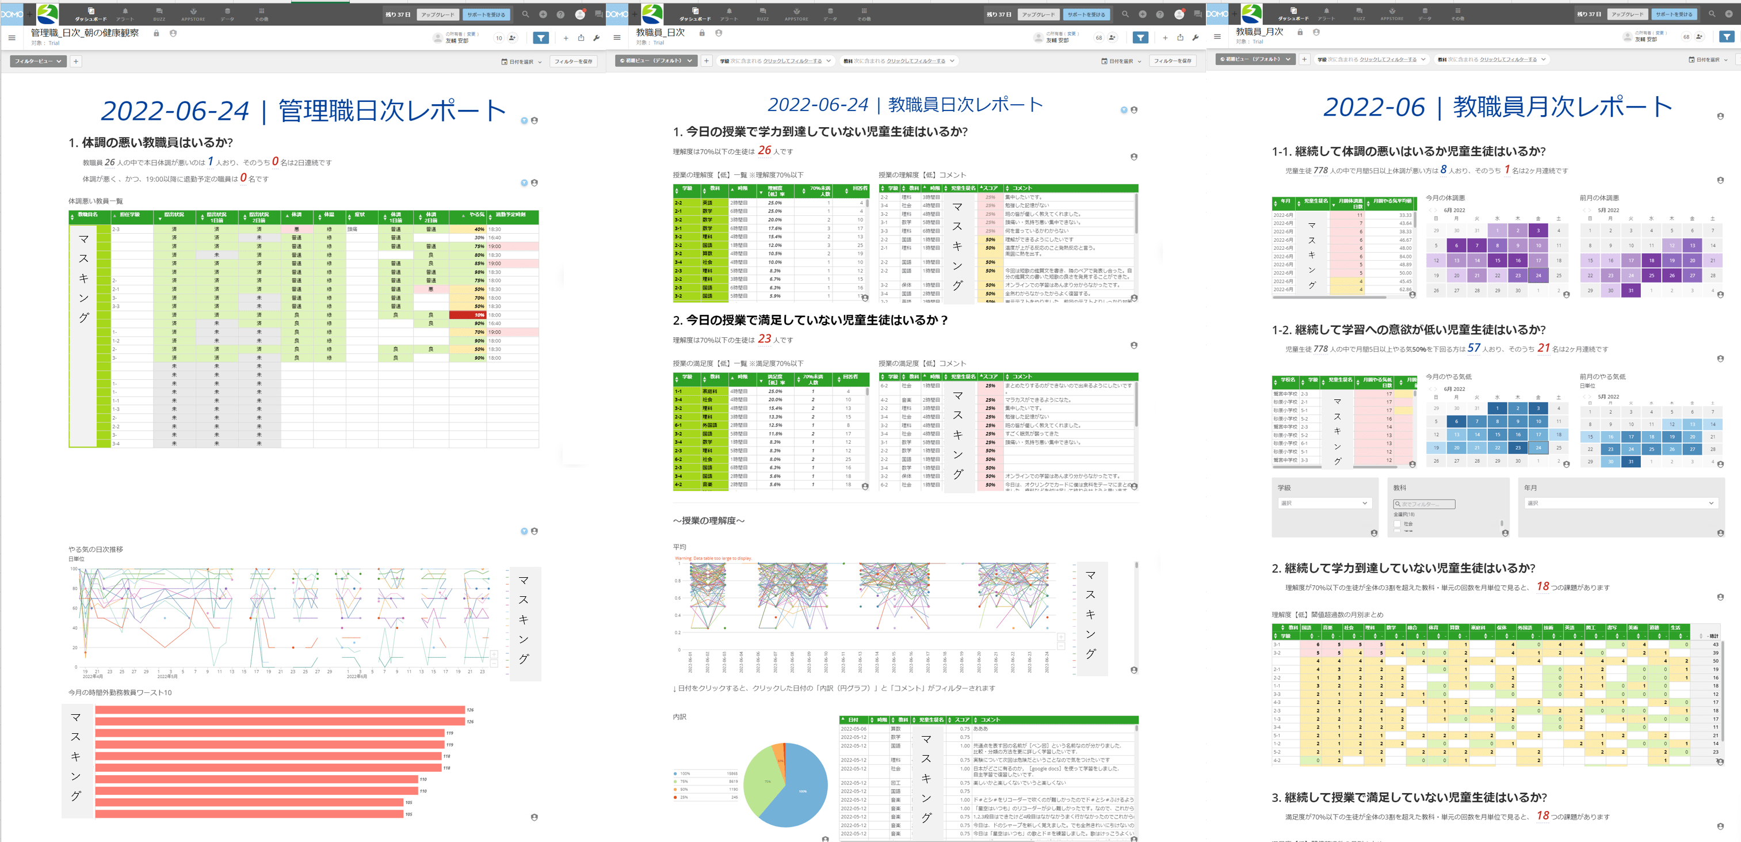Click wrench icon on 教職員_日次 page header
Image resolution: width=1741 pixels, height=842 pixels.
(1195, 38)
